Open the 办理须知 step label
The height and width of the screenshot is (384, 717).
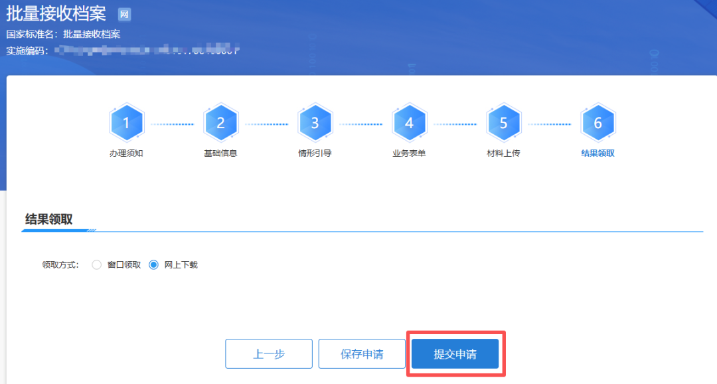[x=126, y=153]
